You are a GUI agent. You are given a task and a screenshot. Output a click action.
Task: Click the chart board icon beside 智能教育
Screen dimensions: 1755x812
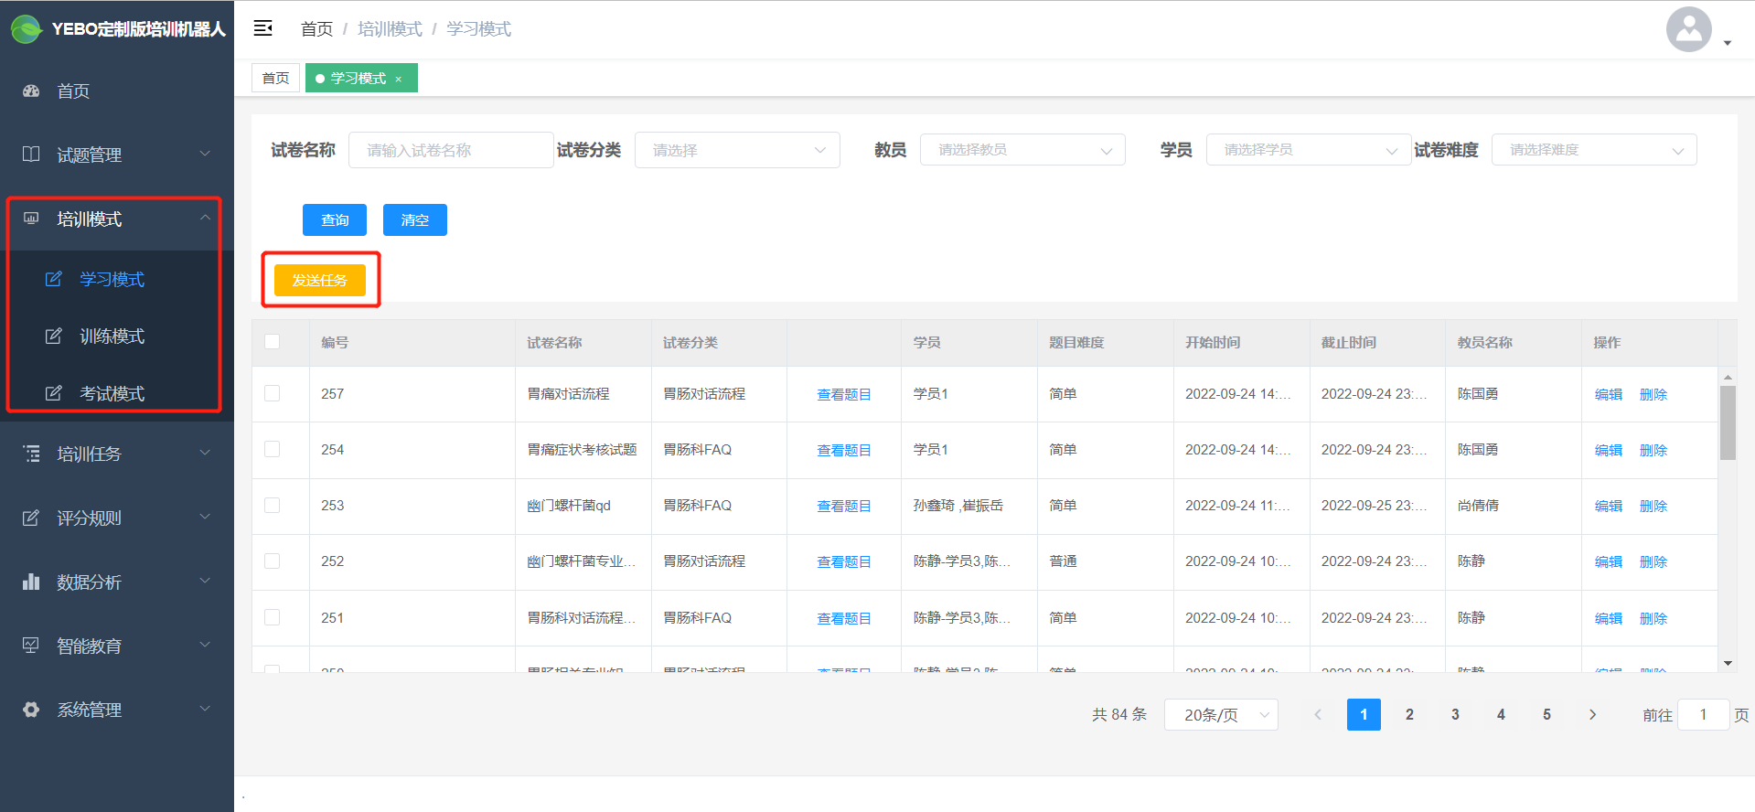click(31, 646)
